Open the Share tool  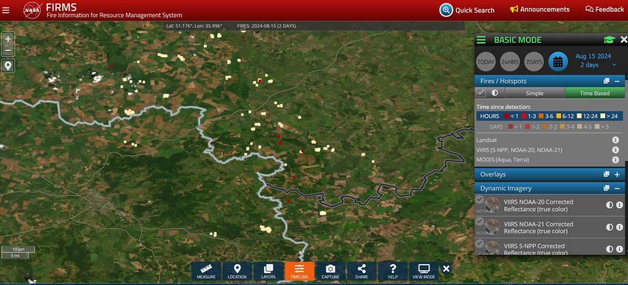tap(361, 271)
